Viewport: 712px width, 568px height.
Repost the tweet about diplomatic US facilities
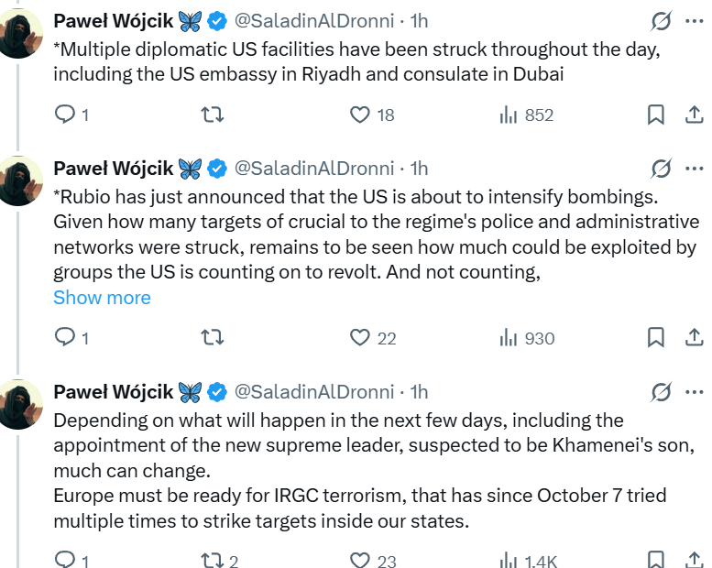click(x=212, y=115)
